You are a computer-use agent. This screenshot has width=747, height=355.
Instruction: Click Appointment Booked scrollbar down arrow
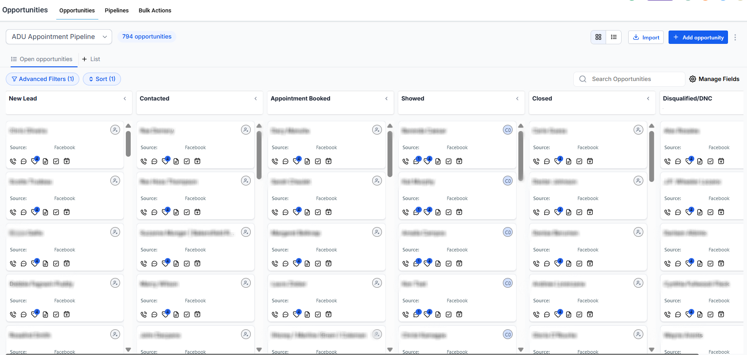390,350
